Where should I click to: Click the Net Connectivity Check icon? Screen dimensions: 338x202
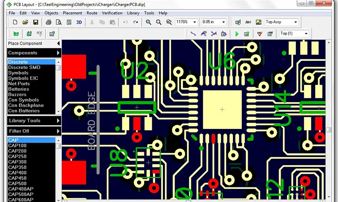[270, 33]
